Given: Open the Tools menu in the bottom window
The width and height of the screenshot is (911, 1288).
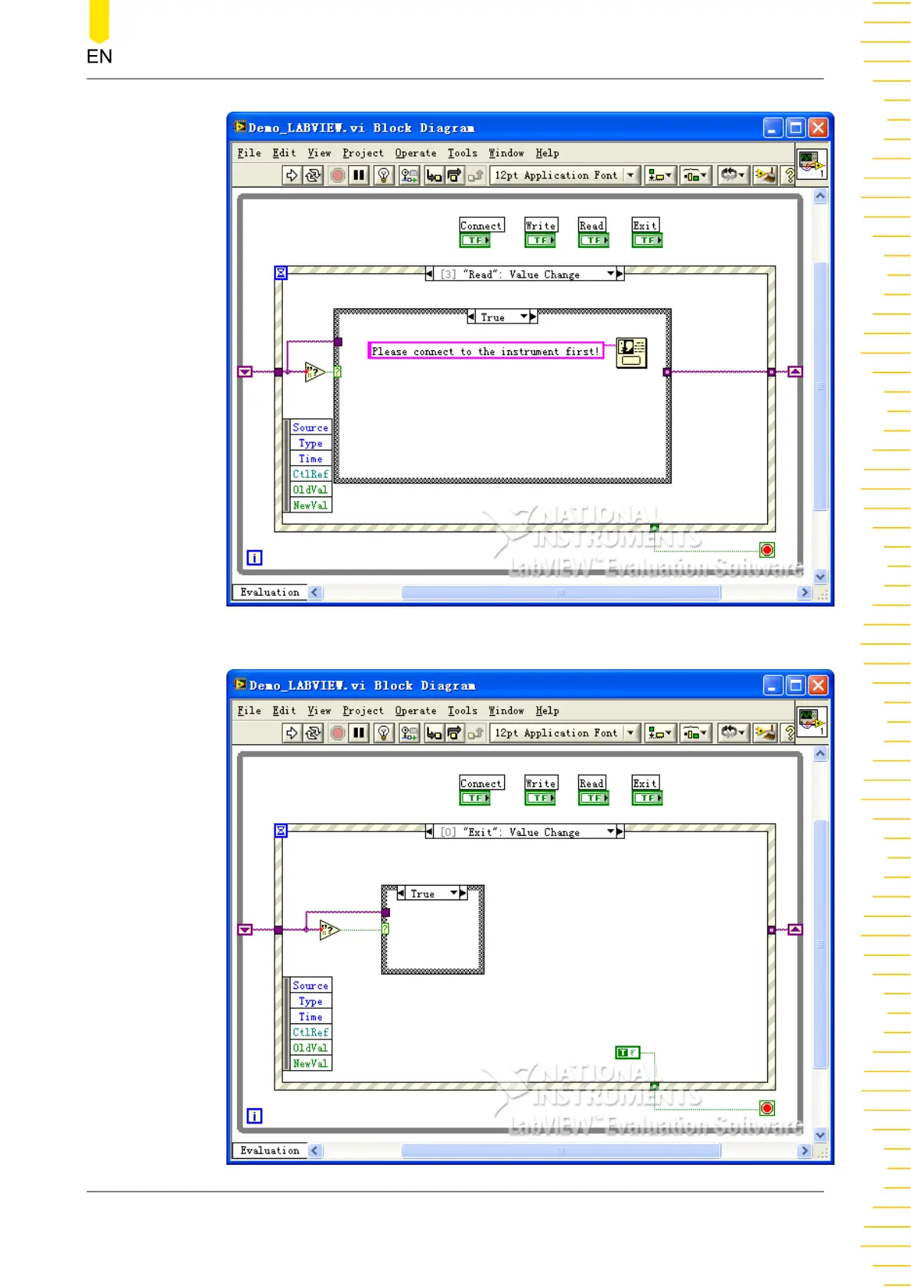Looking at the screenshot, I should pos(462,711).
